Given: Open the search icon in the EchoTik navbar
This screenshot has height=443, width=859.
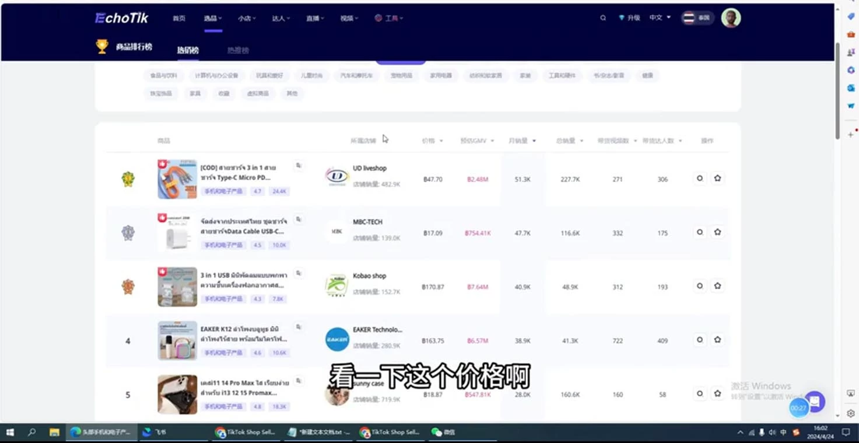Looking at the screenshot, I should [602, 18].
